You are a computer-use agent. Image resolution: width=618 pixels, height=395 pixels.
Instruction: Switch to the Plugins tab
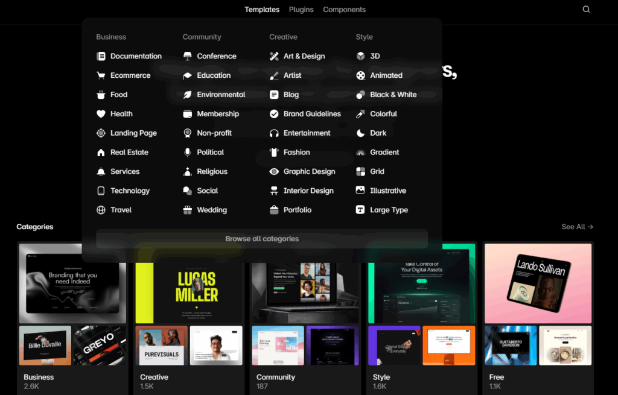click(x=301, y=10)
